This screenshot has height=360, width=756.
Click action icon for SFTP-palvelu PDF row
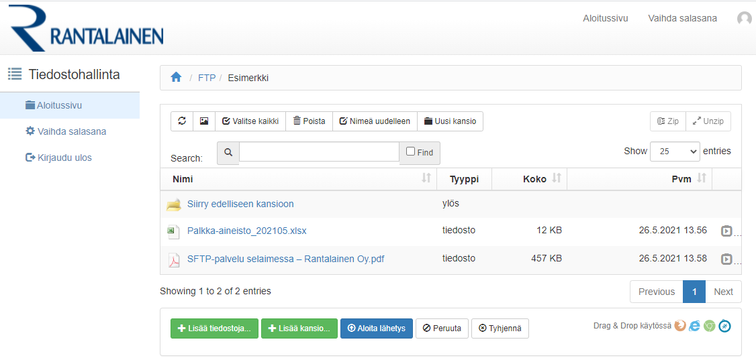click(726, 259)
